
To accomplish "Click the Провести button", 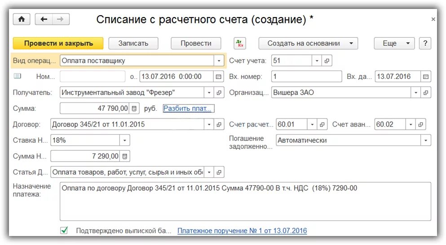I will coord(196,44).
